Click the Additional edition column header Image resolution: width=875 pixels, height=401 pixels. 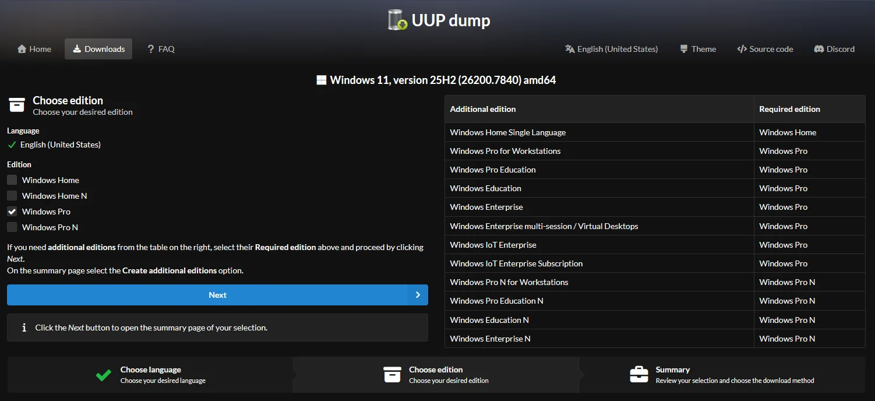point(599,109)
